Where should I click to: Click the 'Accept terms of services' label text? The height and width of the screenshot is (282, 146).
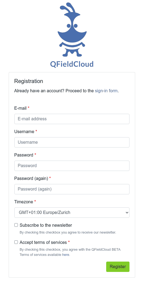click(43, 243)
